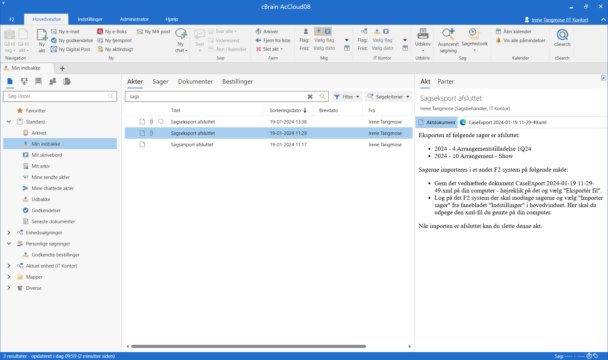Open the Udskriv print button
The height and width of the screenshot is (360, 608).
click(x=423, y=40)
